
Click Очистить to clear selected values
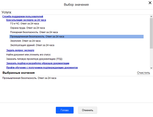click(x=143, y=73)
